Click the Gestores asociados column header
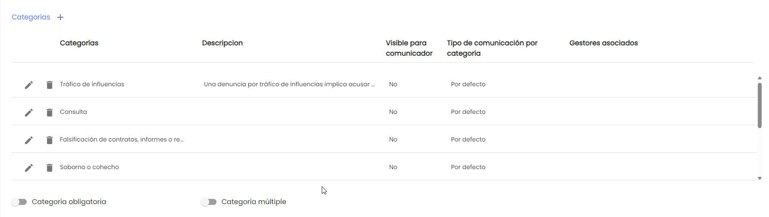Image resolution: width=769 pixels, height=217 pixels. tap(603, 43)
